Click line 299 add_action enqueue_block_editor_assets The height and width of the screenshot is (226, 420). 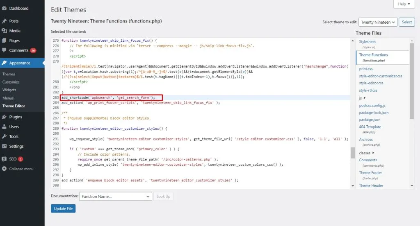point(150,180)
